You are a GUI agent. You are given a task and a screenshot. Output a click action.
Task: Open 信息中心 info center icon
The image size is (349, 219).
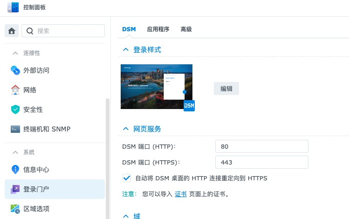[x=15, y=170]
